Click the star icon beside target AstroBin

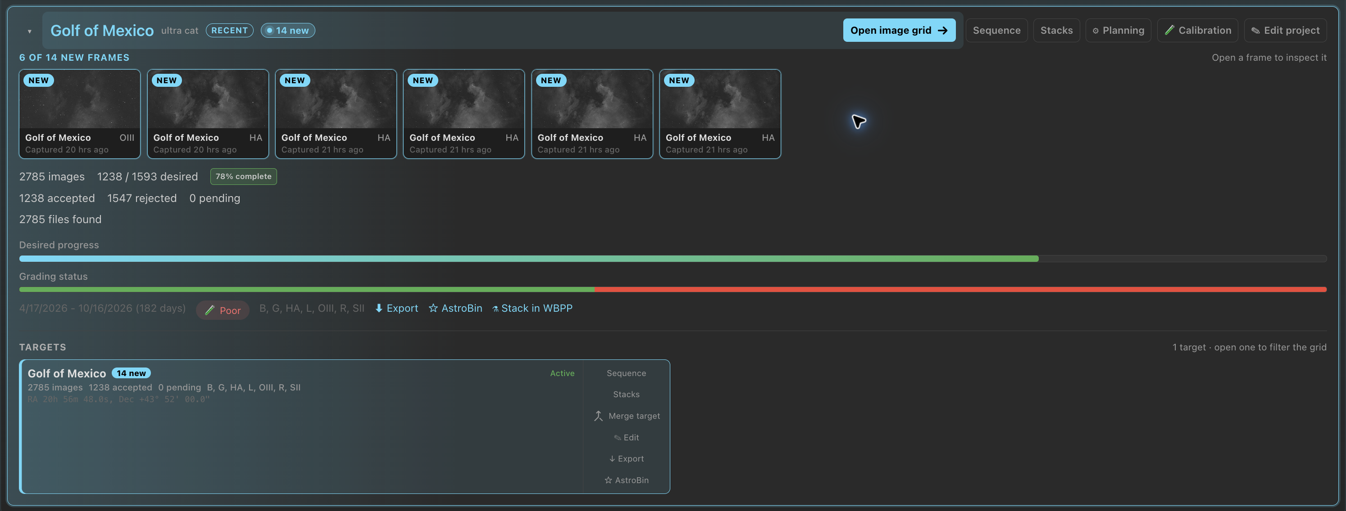tap(608, 480)
